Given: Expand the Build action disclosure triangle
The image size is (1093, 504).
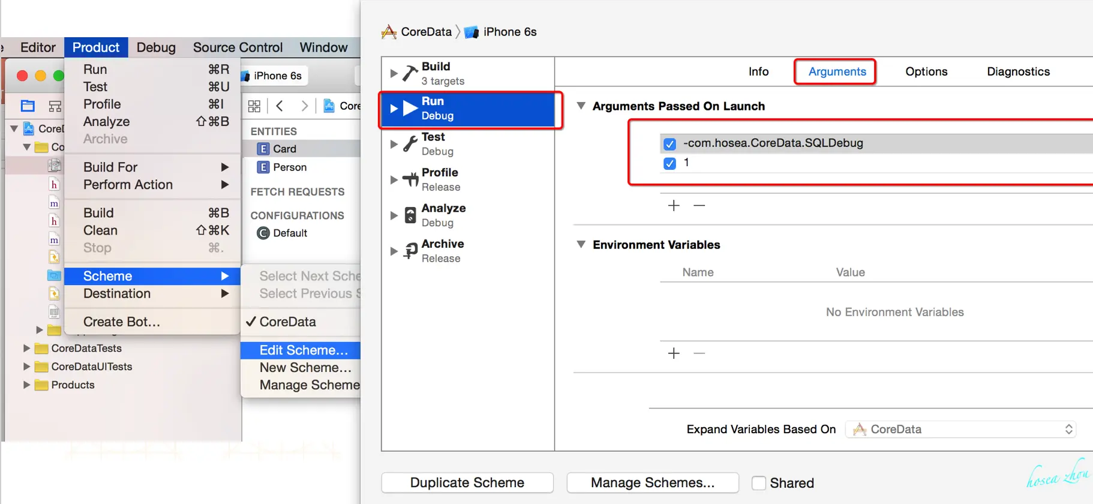Looking at the screenshot, I should [x=394, y=73].
